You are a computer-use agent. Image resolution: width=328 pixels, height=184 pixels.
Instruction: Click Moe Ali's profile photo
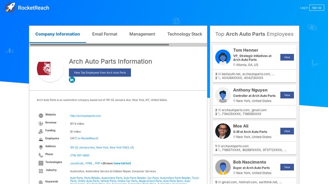click(223, 131)
